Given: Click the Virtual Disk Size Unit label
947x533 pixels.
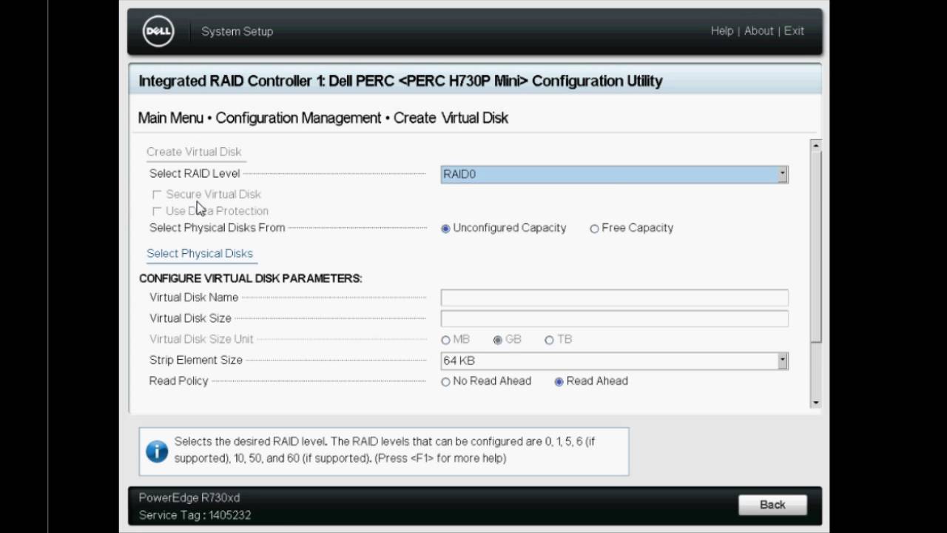Looking at the screenshot, I should coord(201,339).
